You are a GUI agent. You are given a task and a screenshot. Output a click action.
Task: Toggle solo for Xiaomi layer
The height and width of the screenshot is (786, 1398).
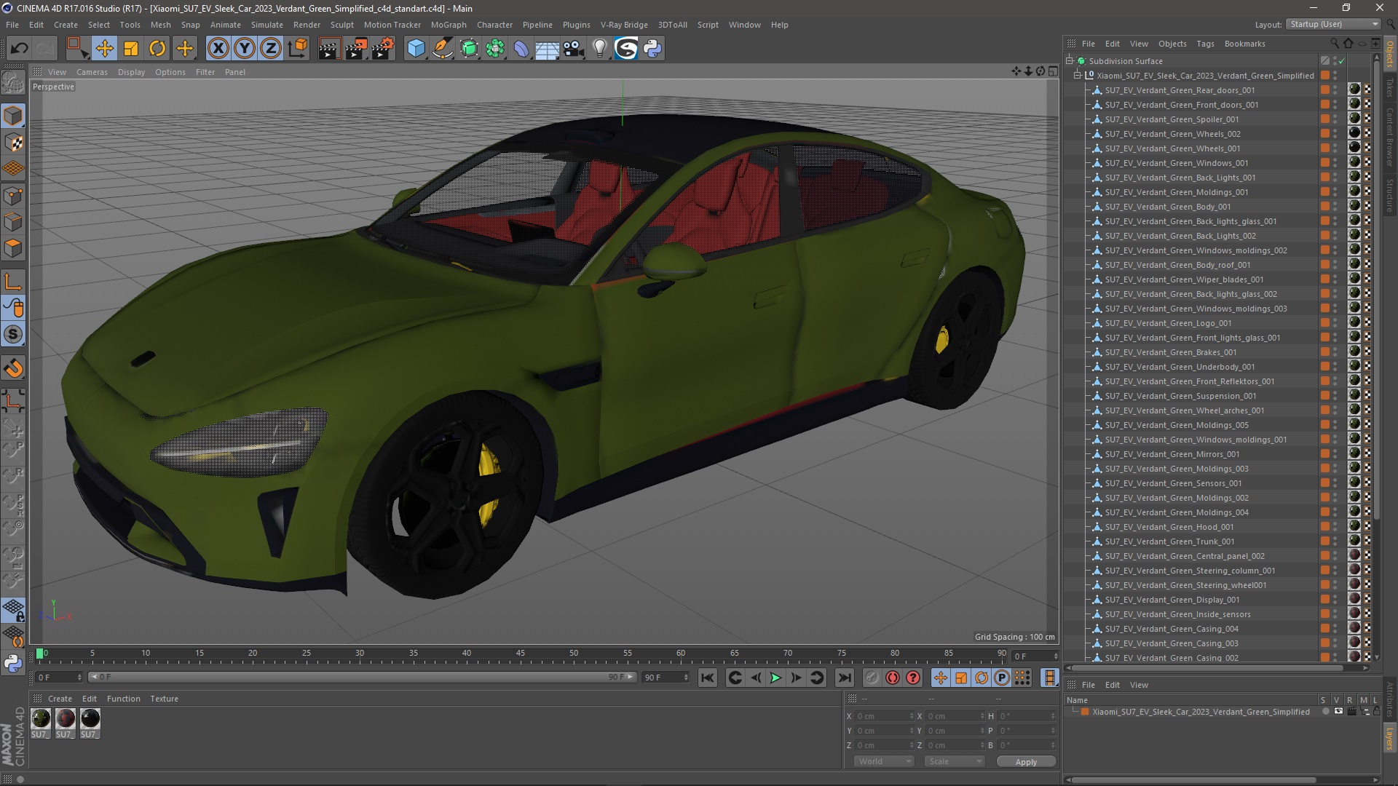(x=1325, y=712)
